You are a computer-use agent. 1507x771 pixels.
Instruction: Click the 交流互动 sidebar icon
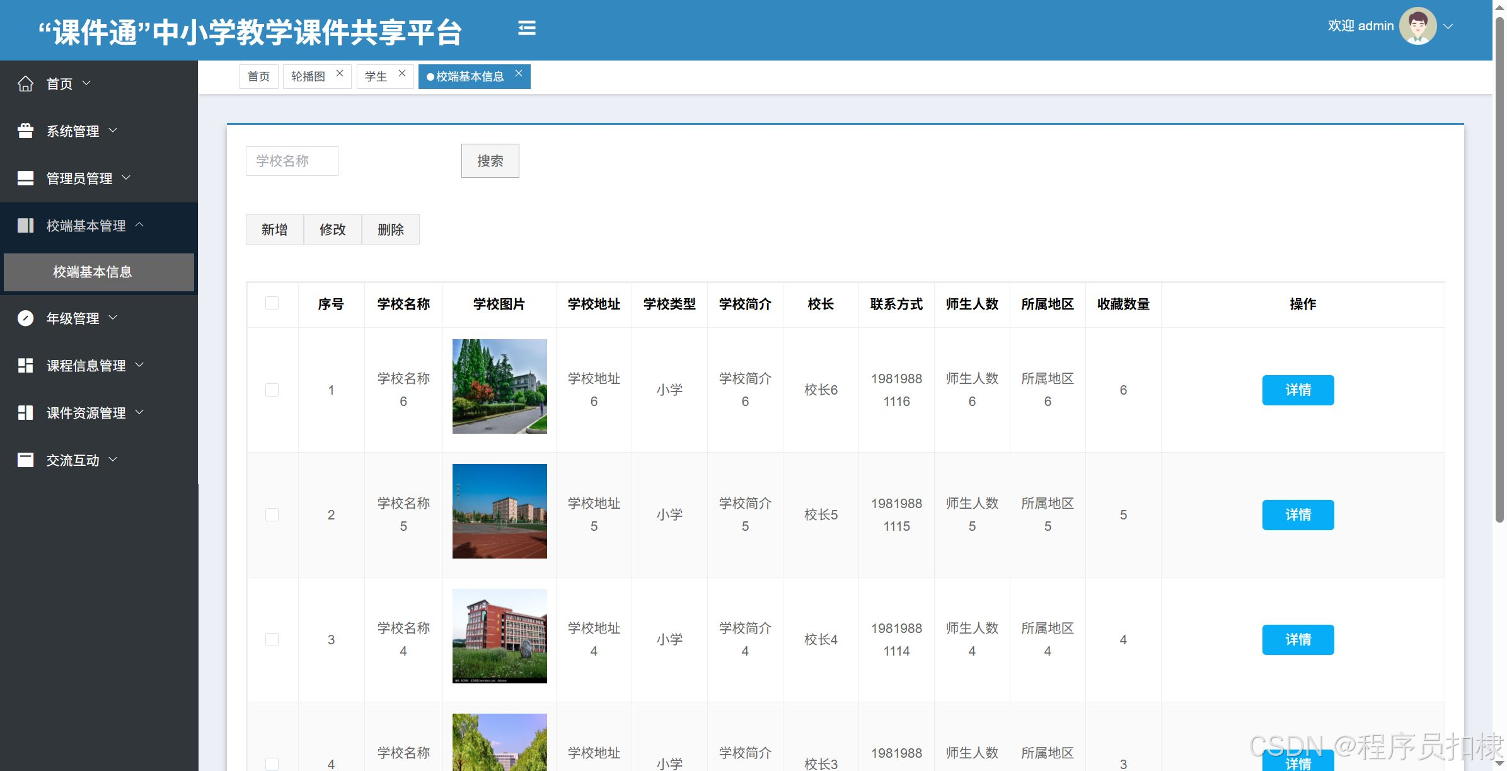(x=25, y=460)
